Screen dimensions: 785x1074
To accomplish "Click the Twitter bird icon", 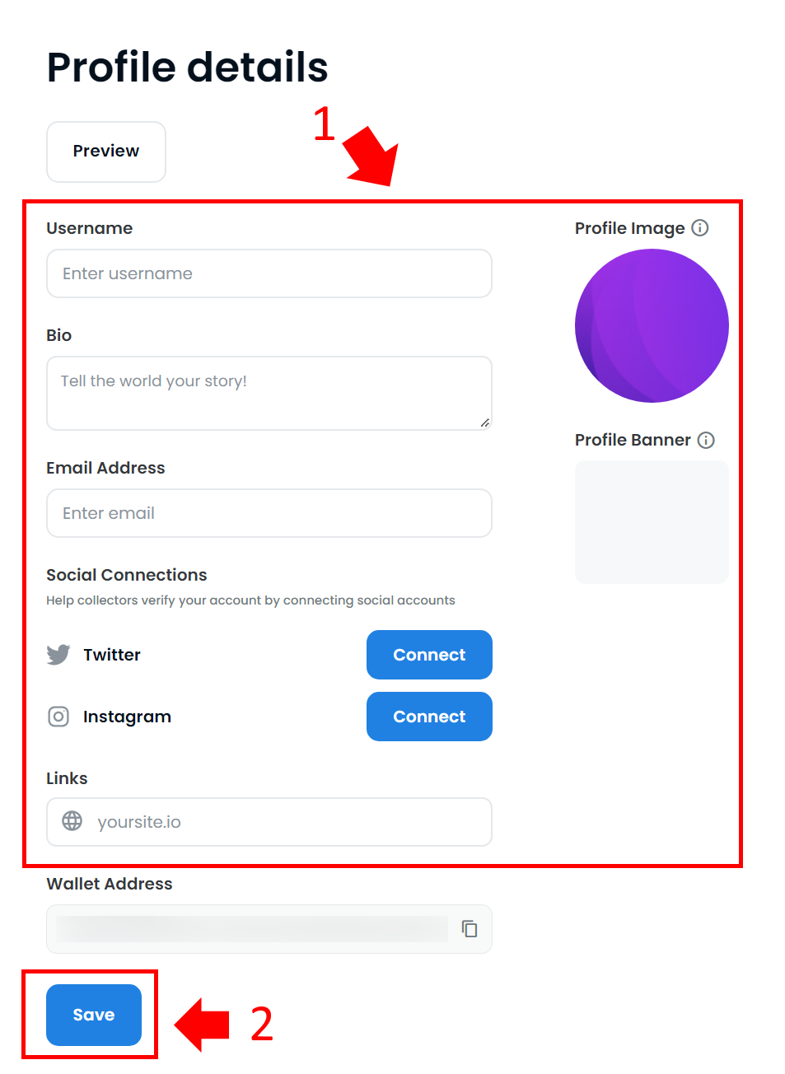I will [x=58, y=655].
